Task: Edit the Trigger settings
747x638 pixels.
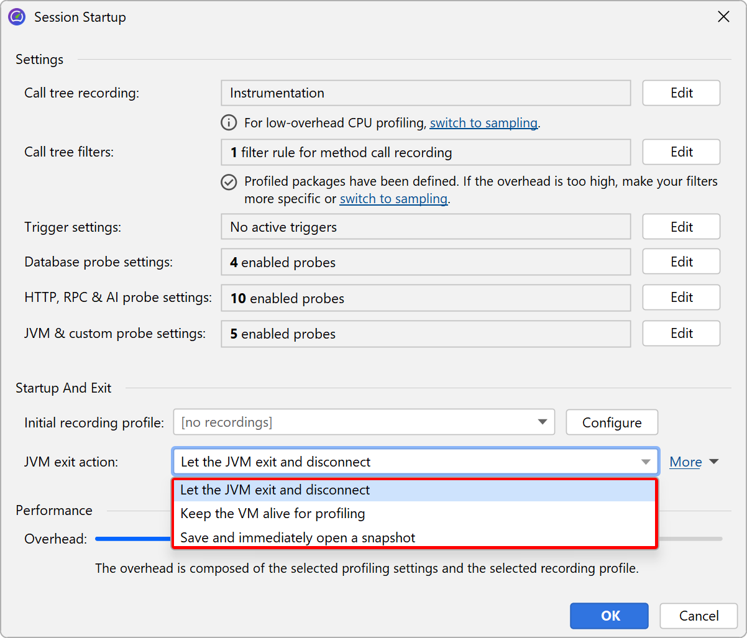Action: tap(681, 227)
